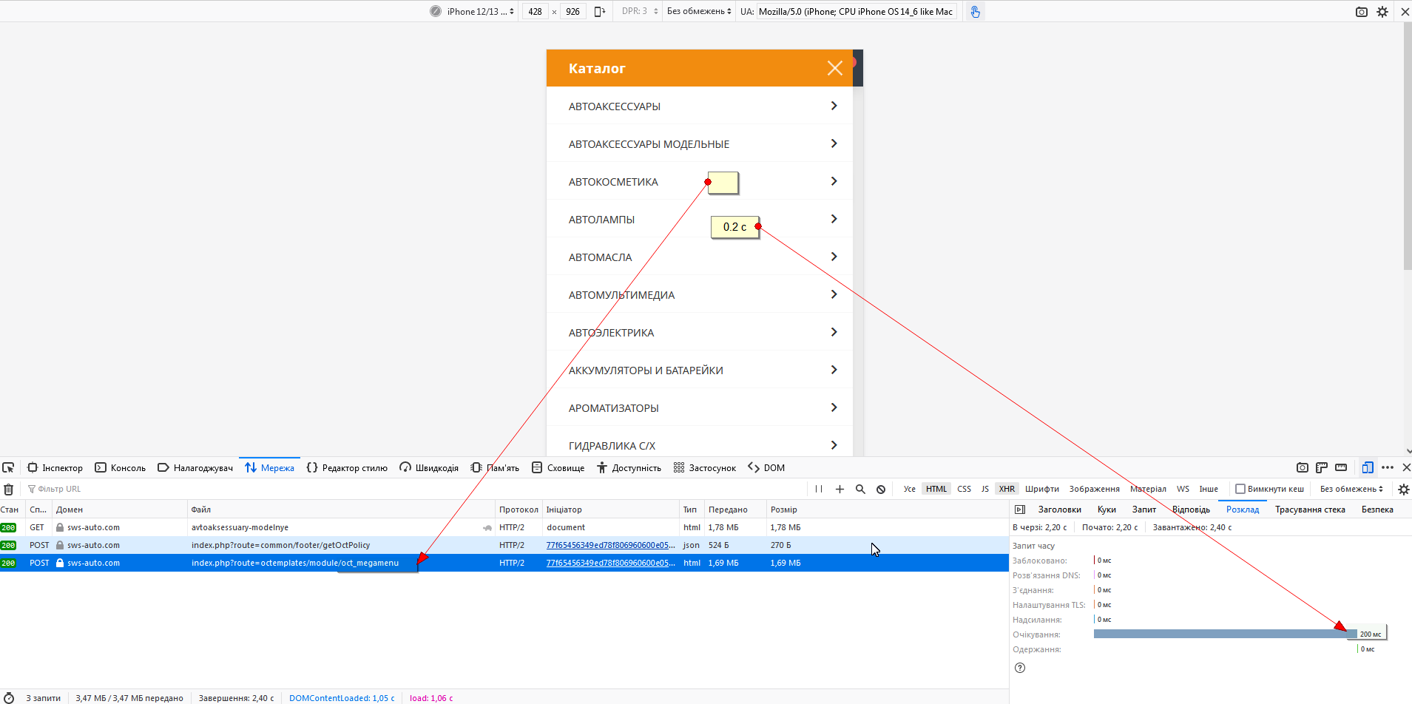Image resolution: width=1412 pixels, height=704 pixels.
Task: Take page screenshot from devtools toolbar camera
Action: click(1303, 467)
